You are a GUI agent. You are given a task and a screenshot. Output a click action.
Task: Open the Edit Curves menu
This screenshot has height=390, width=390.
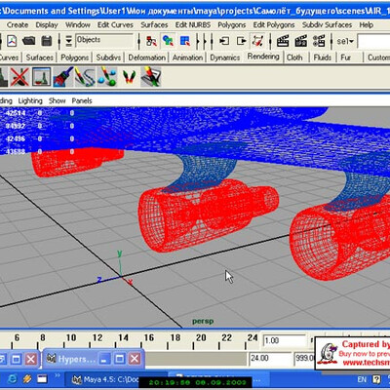[x=115, y=25]
